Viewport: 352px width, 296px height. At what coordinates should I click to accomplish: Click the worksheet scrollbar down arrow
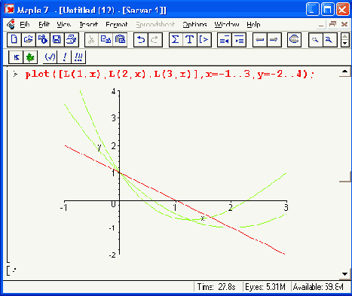click(x=344, y=274)
